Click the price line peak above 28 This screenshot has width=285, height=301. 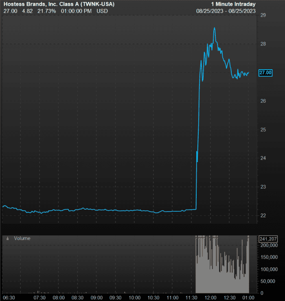[x=215, y=28]
